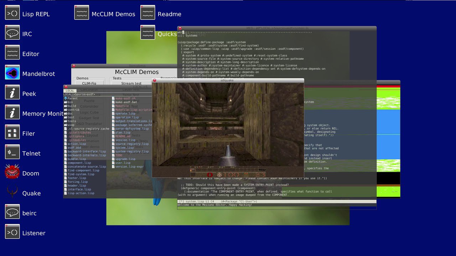Open README.md in Filer

coord(121,136)
